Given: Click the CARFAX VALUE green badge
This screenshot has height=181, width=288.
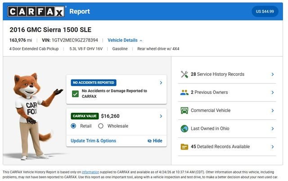Looking at the screenshot, I should (x=85, y=116).
